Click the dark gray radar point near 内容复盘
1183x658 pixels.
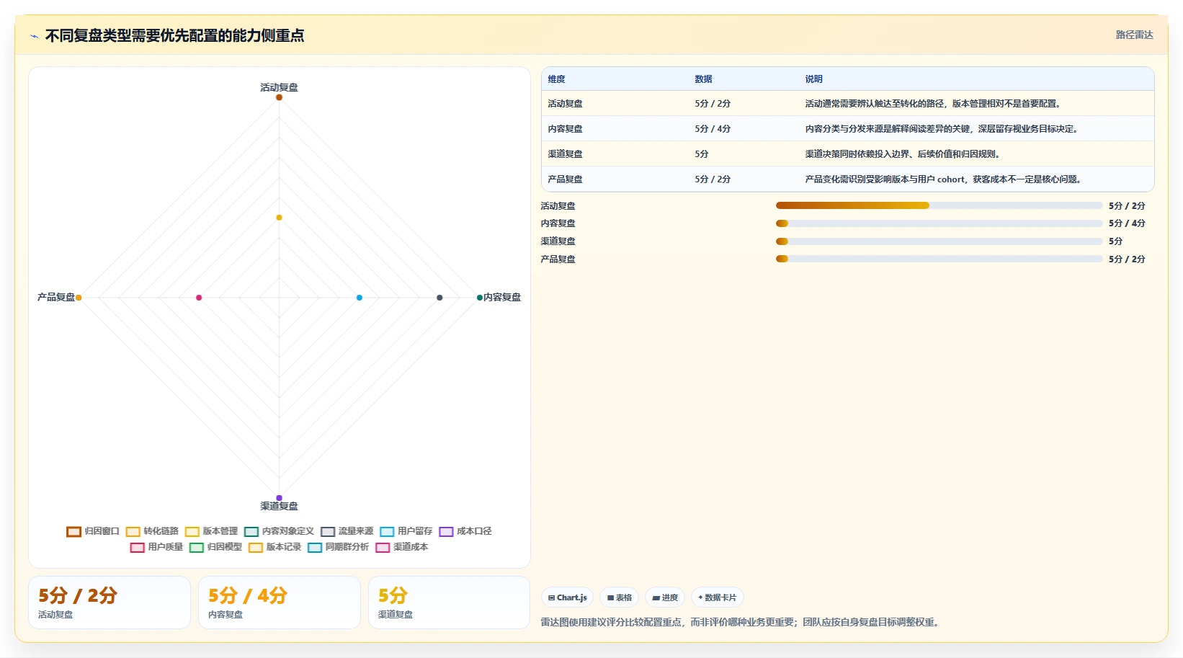click(439, 298)
